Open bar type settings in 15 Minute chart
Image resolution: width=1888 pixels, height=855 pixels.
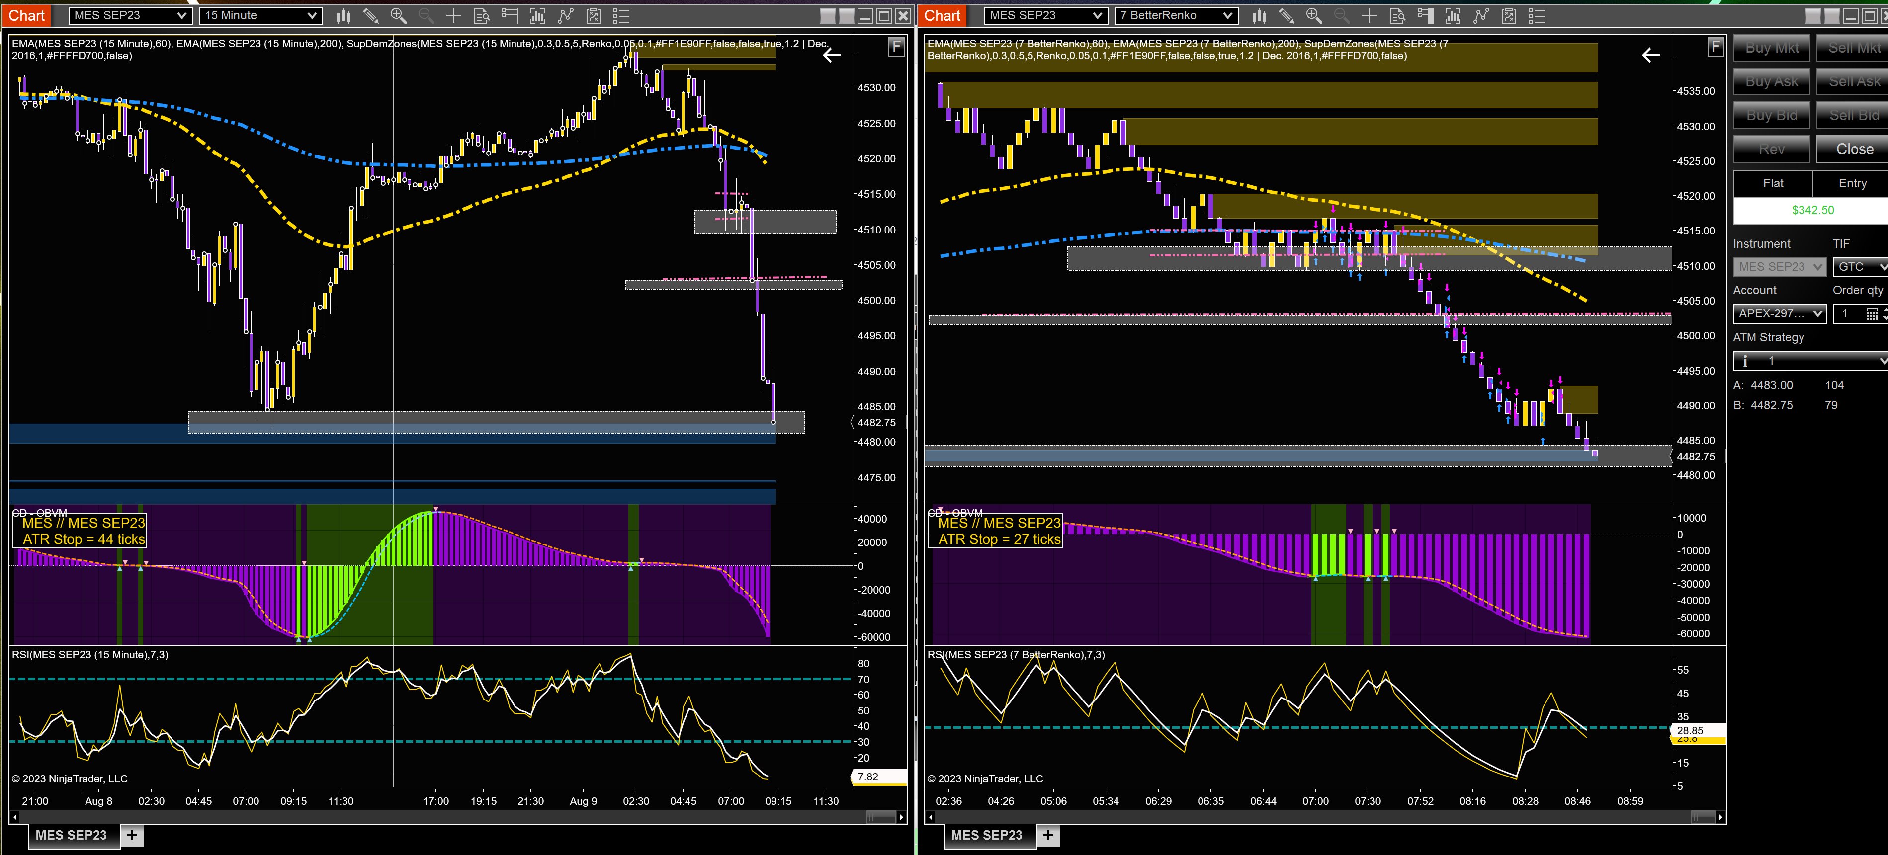tap(343, 15)
